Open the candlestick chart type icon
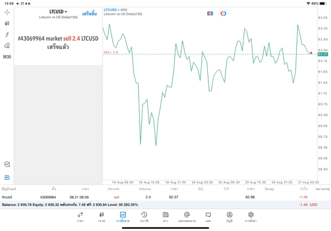This screenshot has height=231, width=331. click(x=7, y=23)
